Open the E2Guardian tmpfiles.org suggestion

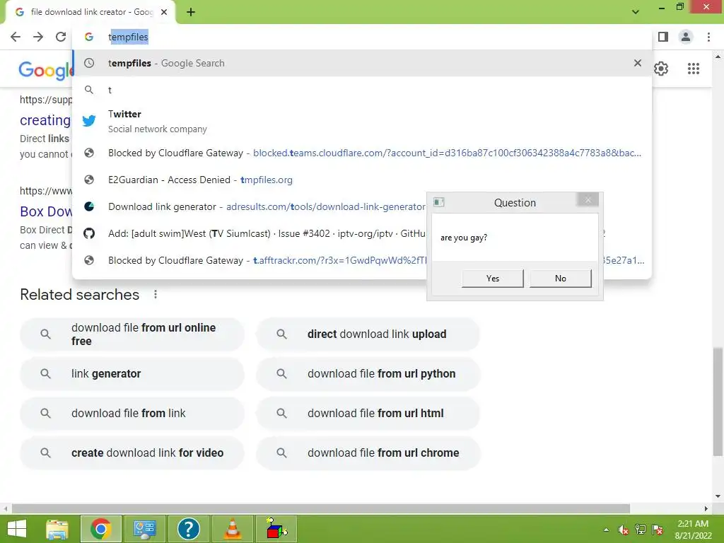click(362, 180)
